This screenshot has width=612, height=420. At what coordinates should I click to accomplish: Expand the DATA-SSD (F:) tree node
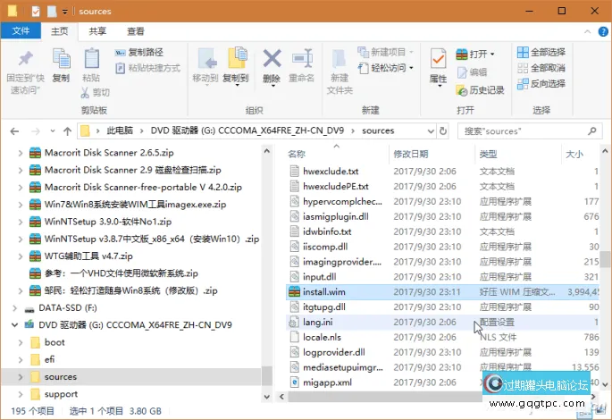point(15,308)
